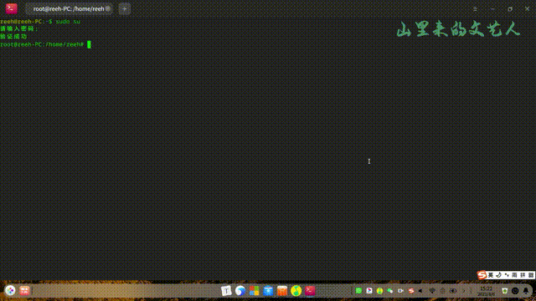The height and width of the screenshot is (301, 536).
Task: Click the 拼 pinyin mode on Sogou bar
Action: tap(523, 275)
